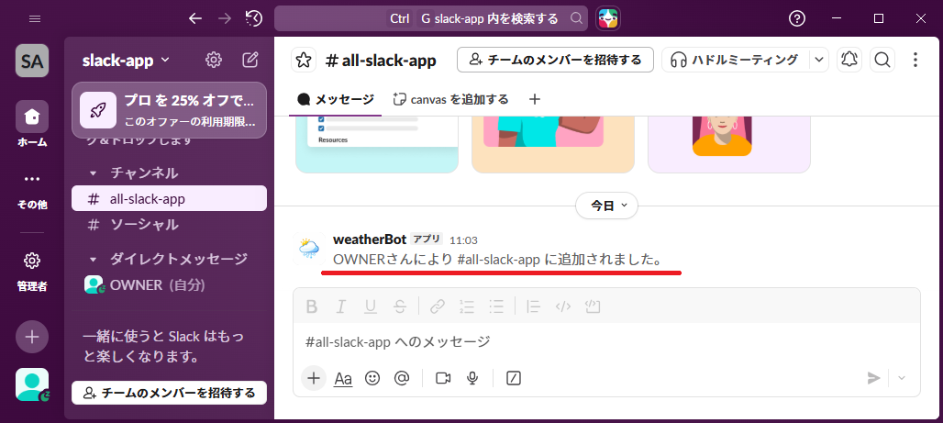Open the emoji picker
The width and height of the screenshot is (943, 423).
(x=372, y=378)
